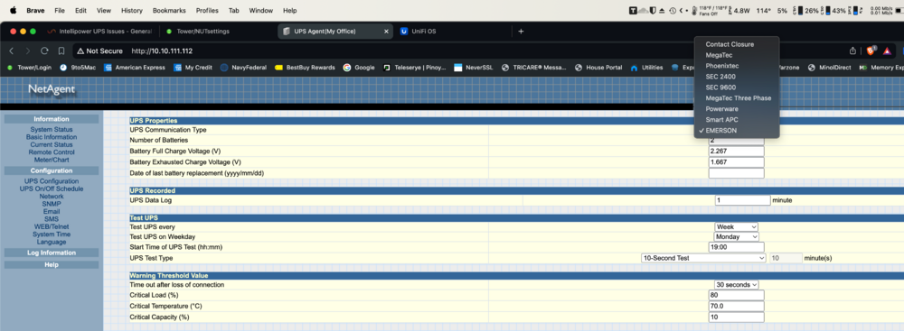Image resolution: width=904 pixels, height=331 pixels.
Task: Open the time out after loss dropdown
Action: point(737,284)
